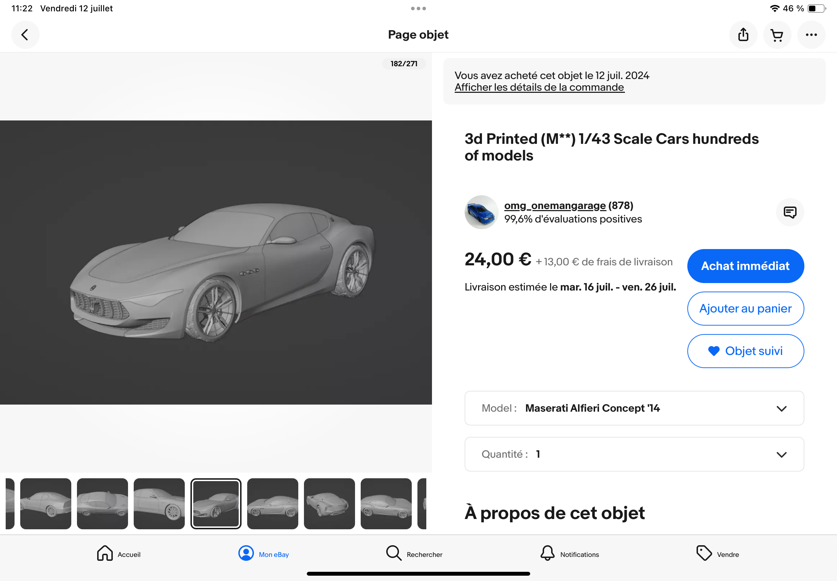The image size is (837, 581).
Task: Click the main Maserati 3D model image
Action: (216, 262)
